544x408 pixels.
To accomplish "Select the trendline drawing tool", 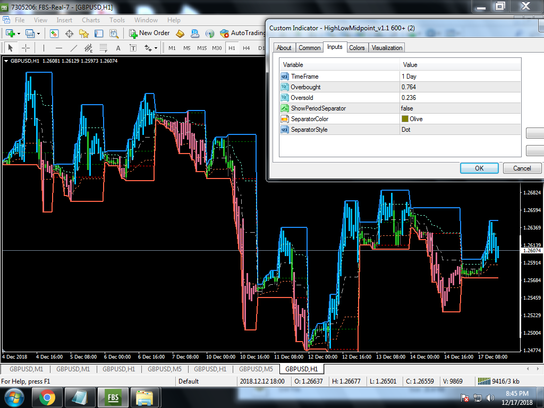I will [x=73, y=48].
